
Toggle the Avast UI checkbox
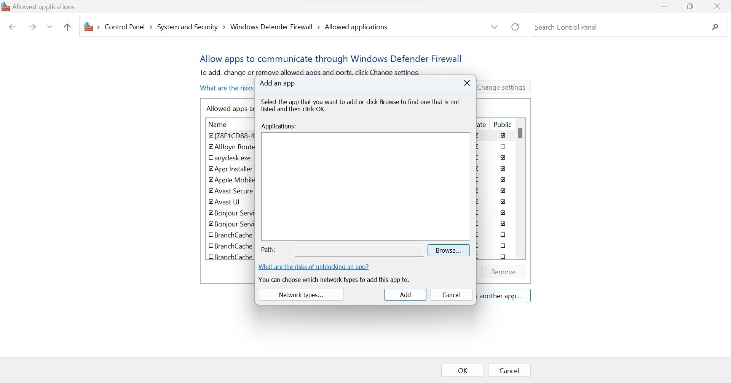click(x=211, y=202)
